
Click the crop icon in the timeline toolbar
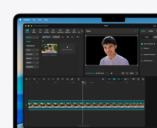[x=67, y=79]
